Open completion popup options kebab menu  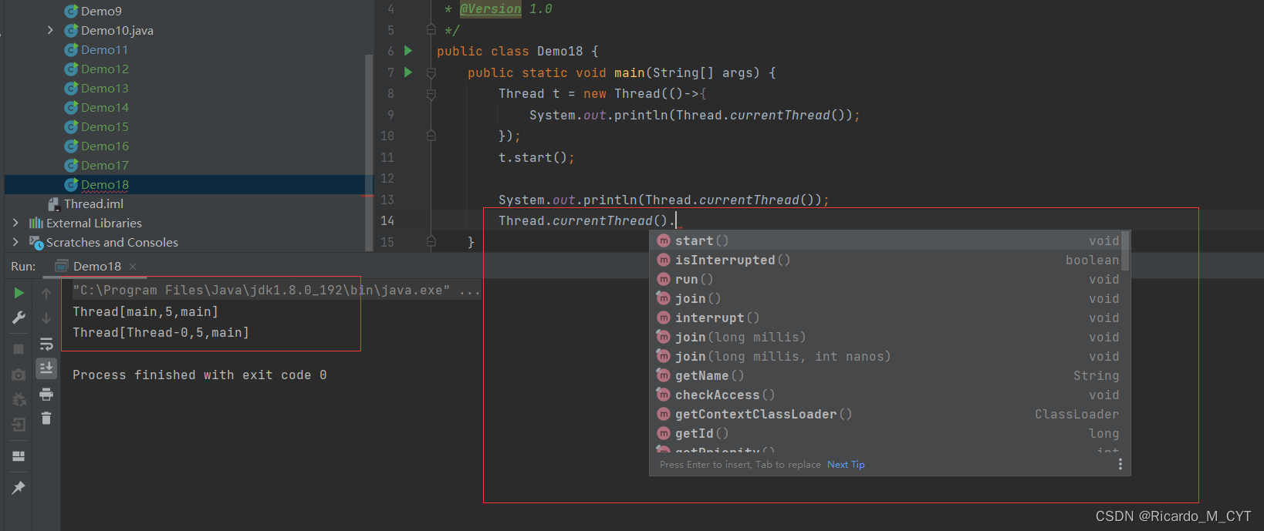1120,464
